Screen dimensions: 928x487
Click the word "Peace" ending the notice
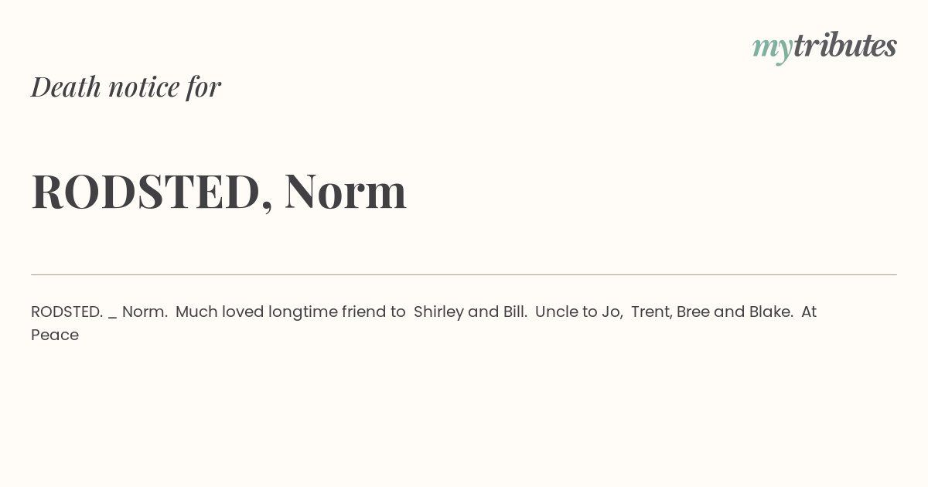coord(55,335)
